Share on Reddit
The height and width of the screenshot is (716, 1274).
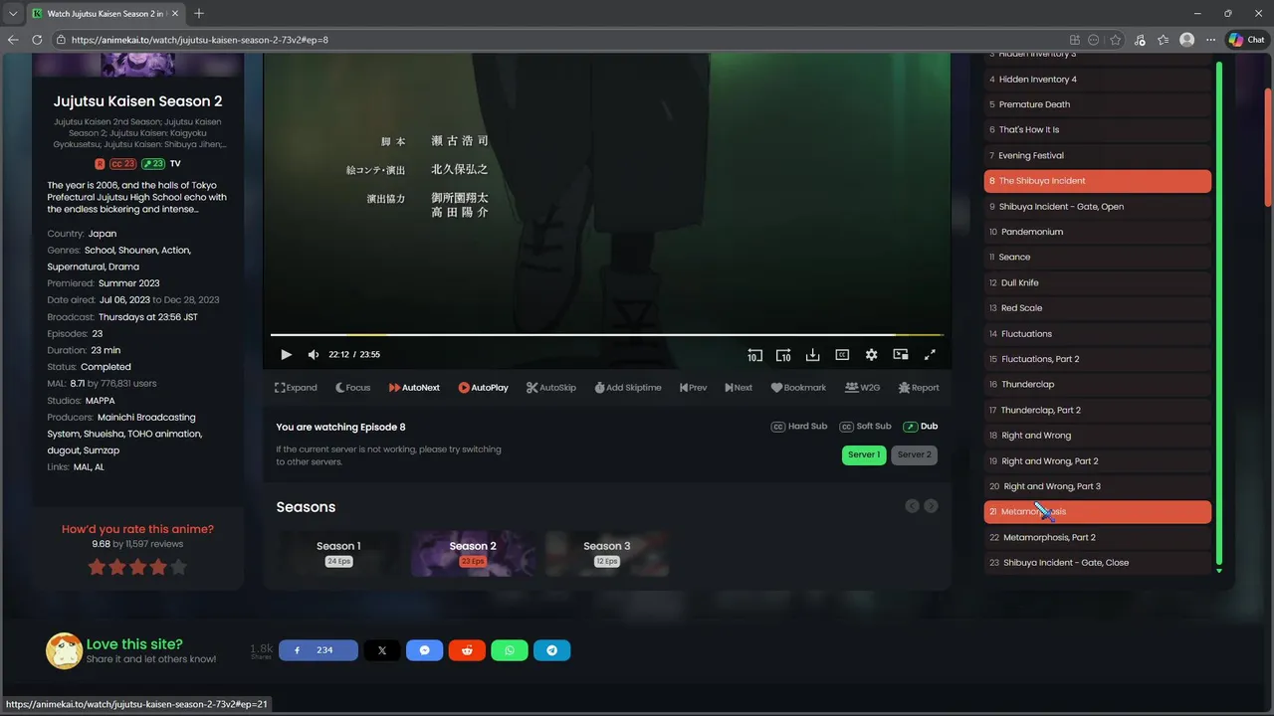(467, 650)
